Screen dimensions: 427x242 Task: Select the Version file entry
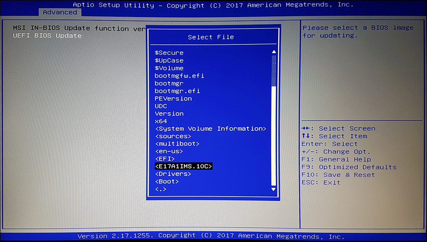coord(169,114)
